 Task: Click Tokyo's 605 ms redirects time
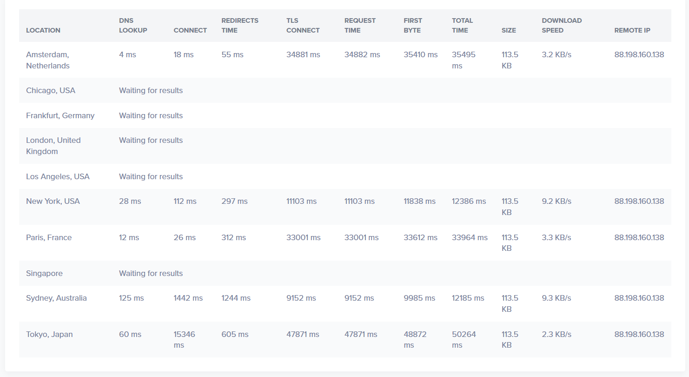tap(235, 334)
